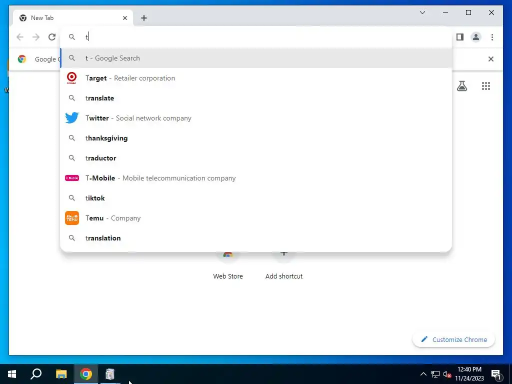The height and width of the screenshot is (384, 512).
Task: Click the Target - Retailer corporation text
Action: click(x=130, y=78)
